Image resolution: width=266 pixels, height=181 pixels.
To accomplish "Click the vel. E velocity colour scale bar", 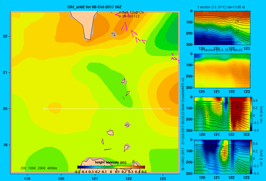I will click(x=251, y=157).
